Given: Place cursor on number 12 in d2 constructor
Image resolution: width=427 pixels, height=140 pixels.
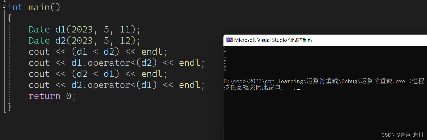Looking at the screenshot, I should tap(125, 41).
